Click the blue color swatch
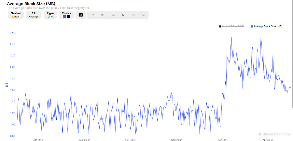This screenshot has width=293, height=141. 64,17
